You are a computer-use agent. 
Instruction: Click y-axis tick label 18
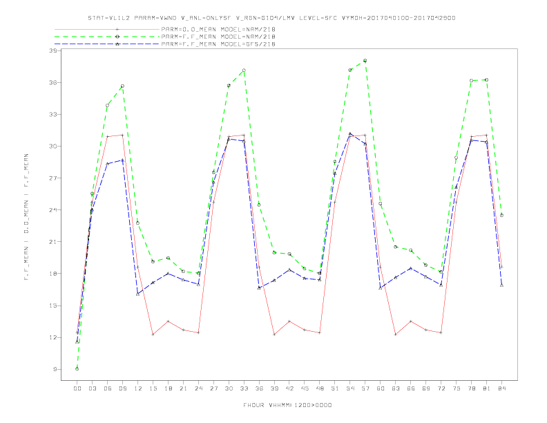pyautogui.click(x=53, y=274)
